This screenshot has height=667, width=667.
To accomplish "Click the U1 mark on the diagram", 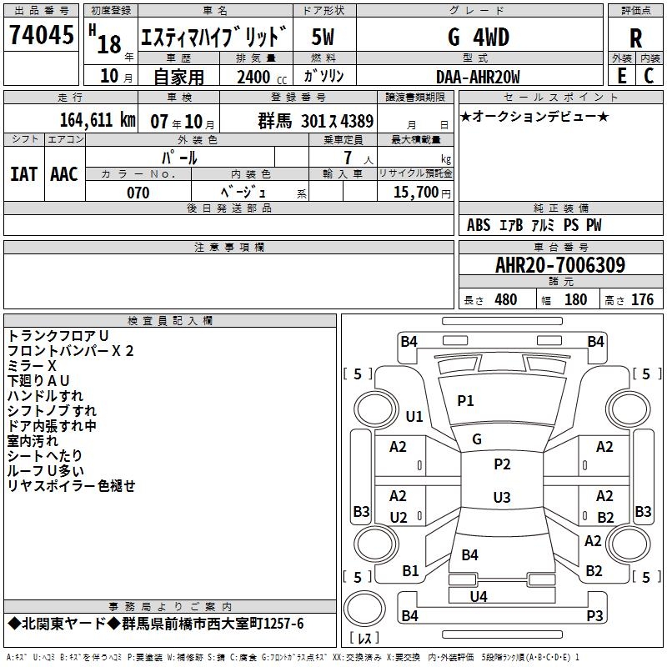I will point(414,416).
